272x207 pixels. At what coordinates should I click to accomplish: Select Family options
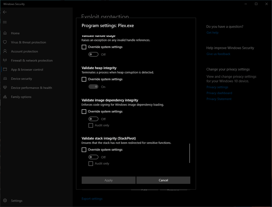[21, 97]
